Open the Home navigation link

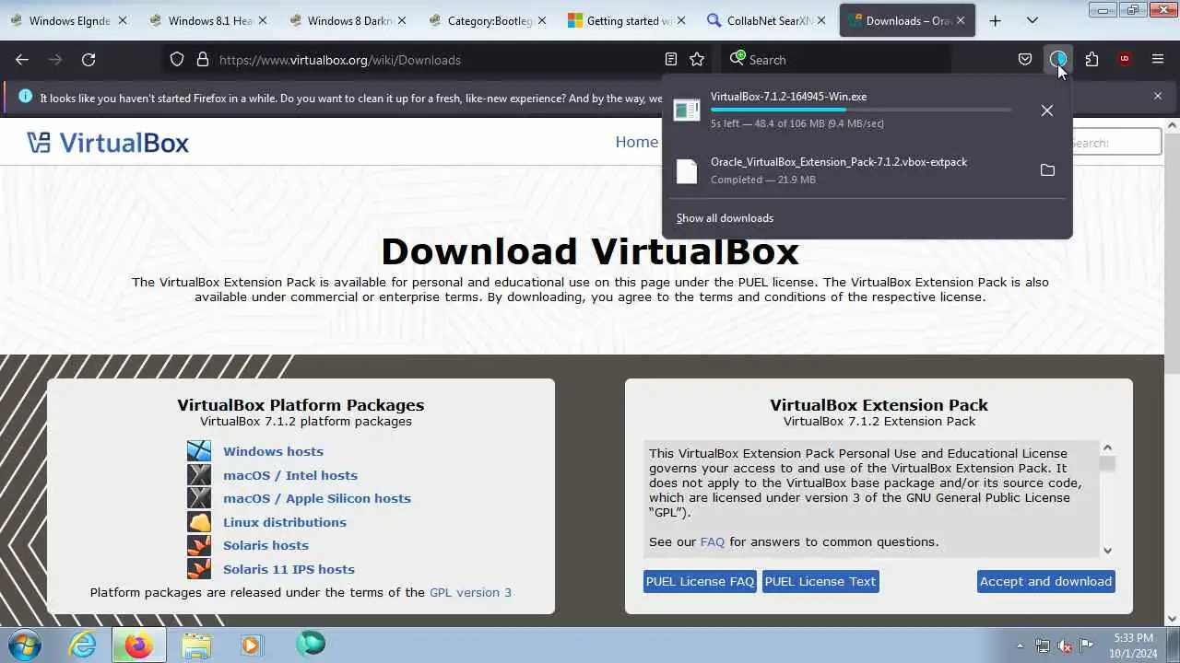pyautogui.click(x=637, y=142)
